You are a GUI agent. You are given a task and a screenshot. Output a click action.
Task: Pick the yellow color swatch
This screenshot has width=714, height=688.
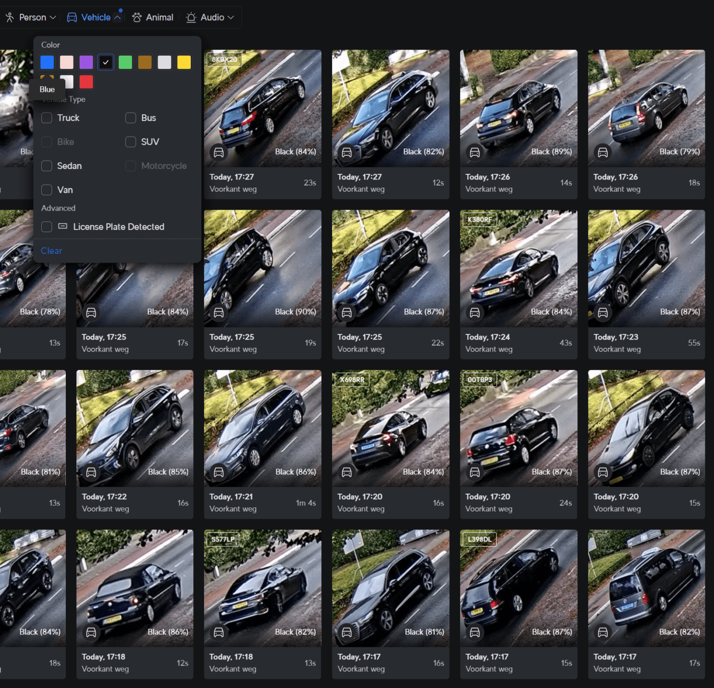tap(184, 62)
